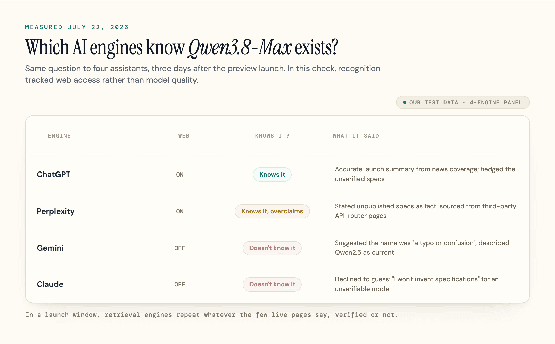Click the 'Measured July 22, 2026' dateline
Viewport: 555px width, 344px height.
pos(77,27)
